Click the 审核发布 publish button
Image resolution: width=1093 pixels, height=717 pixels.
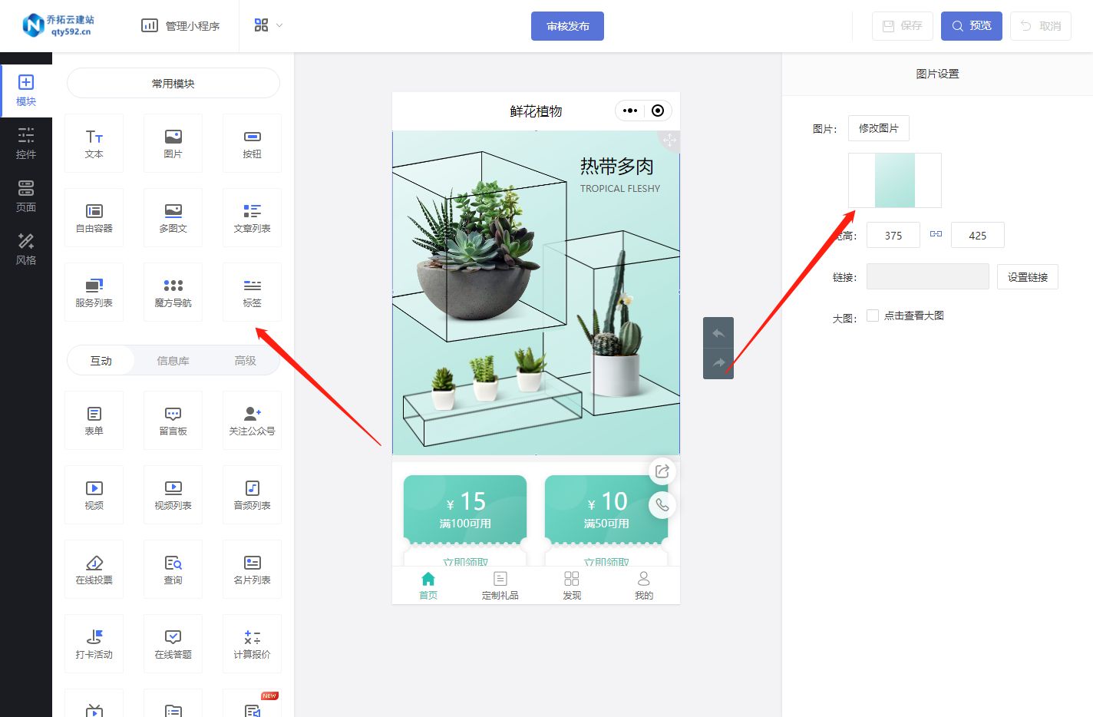pos(567,25)
